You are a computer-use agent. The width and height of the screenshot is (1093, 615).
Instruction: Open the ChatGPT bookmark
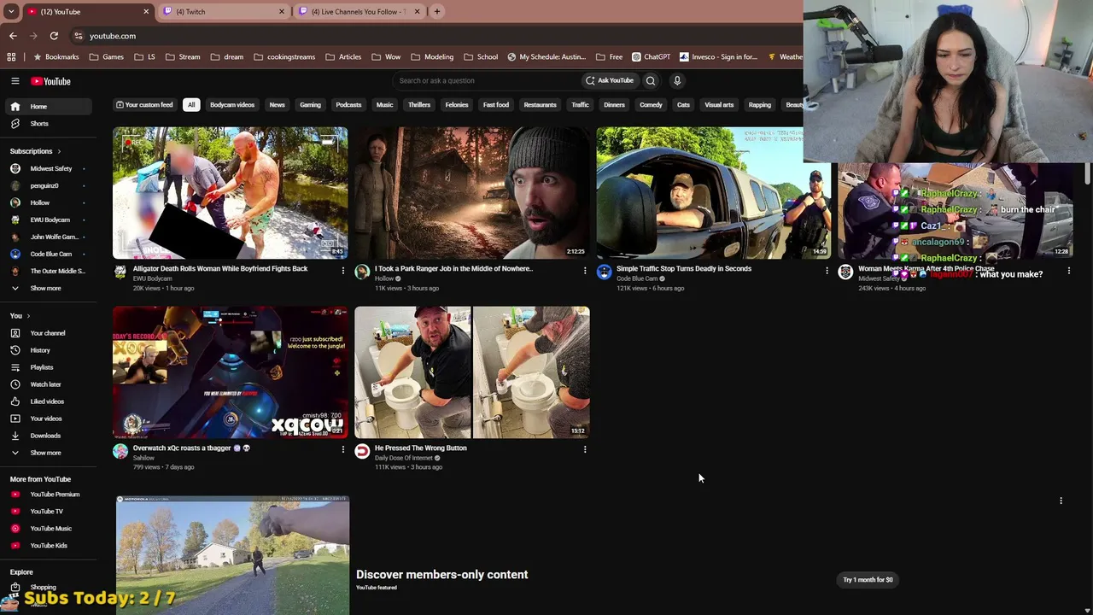click(x=652, y=57)
